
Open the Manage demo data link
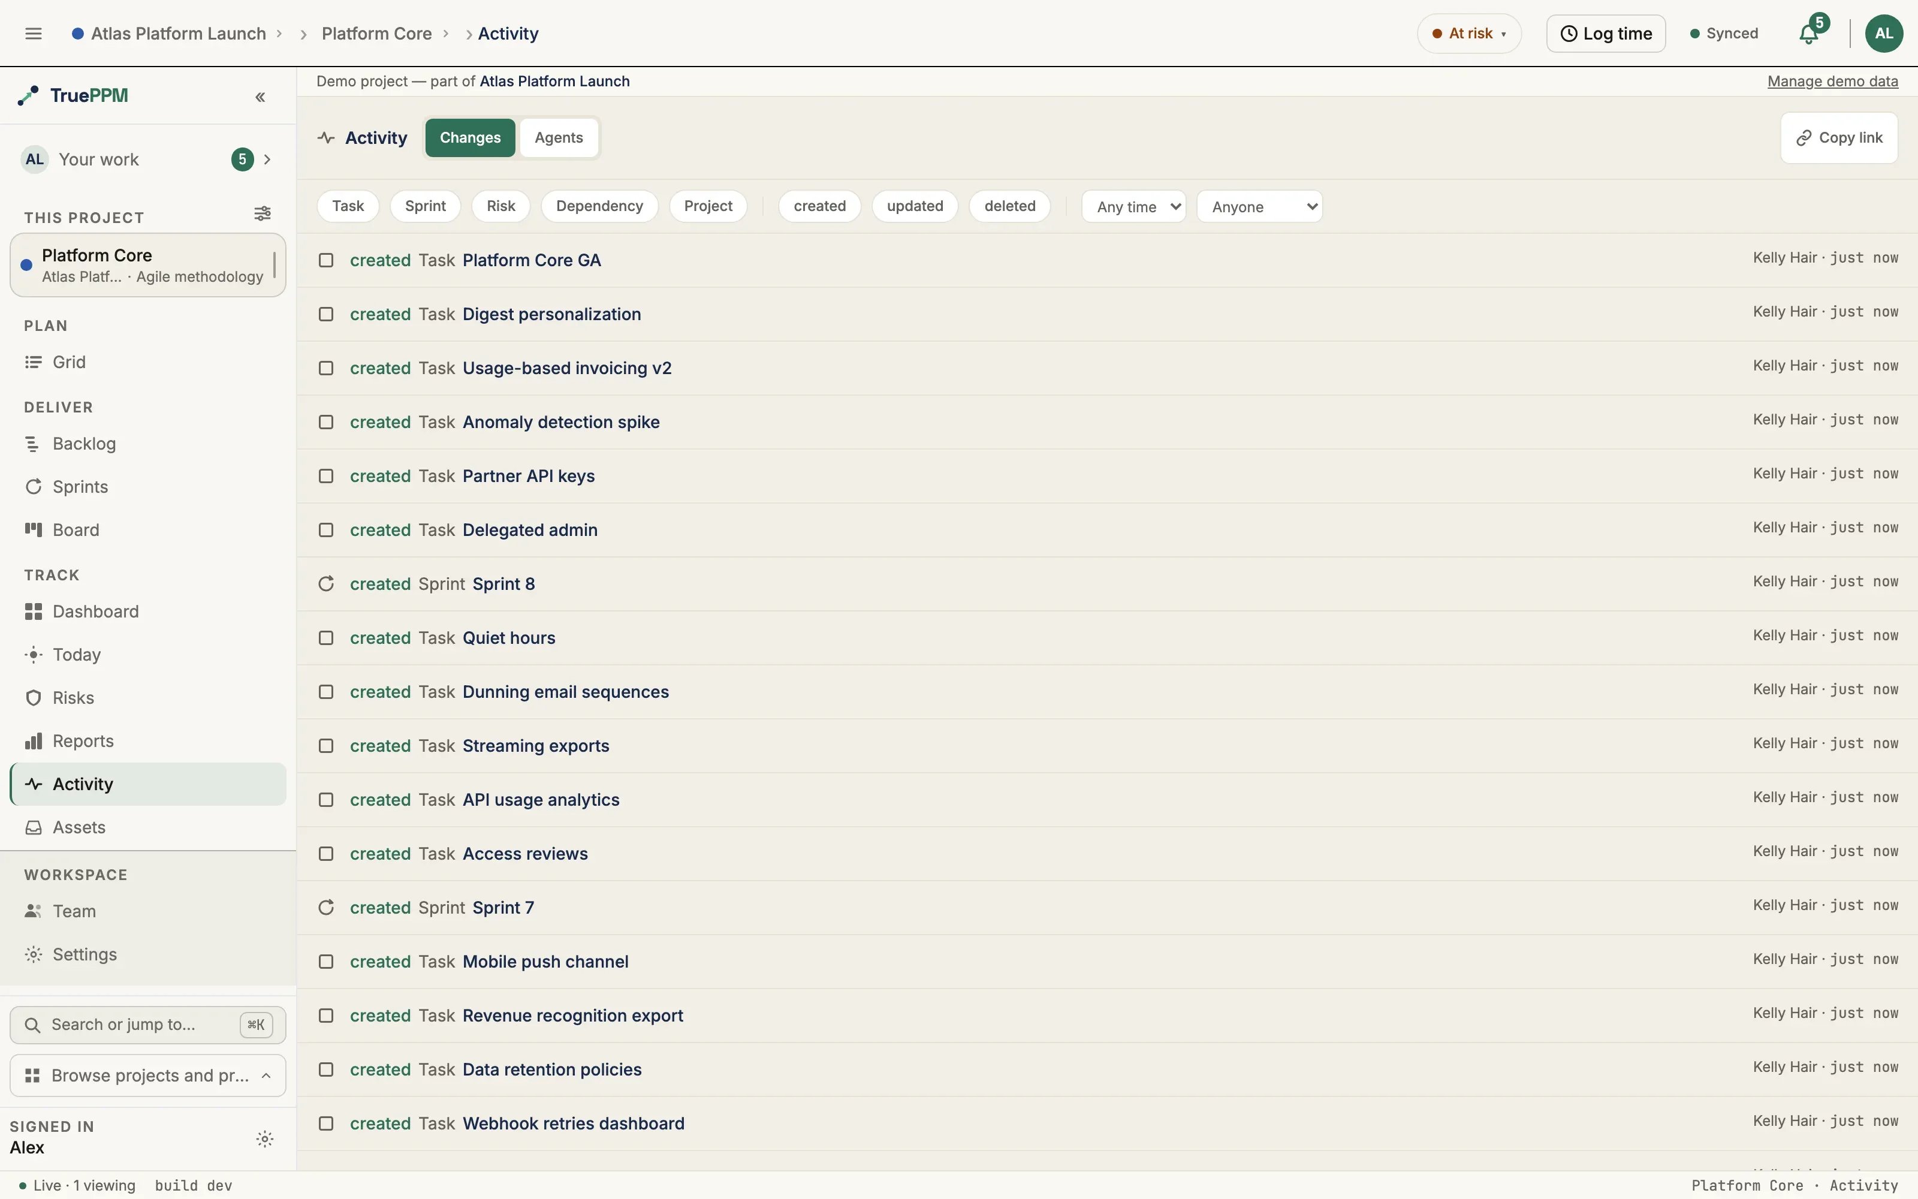pyautogui.click(x=1832, y=82)
